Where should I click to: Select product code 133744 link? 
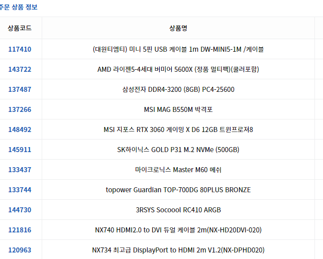(x=20, y=190)
